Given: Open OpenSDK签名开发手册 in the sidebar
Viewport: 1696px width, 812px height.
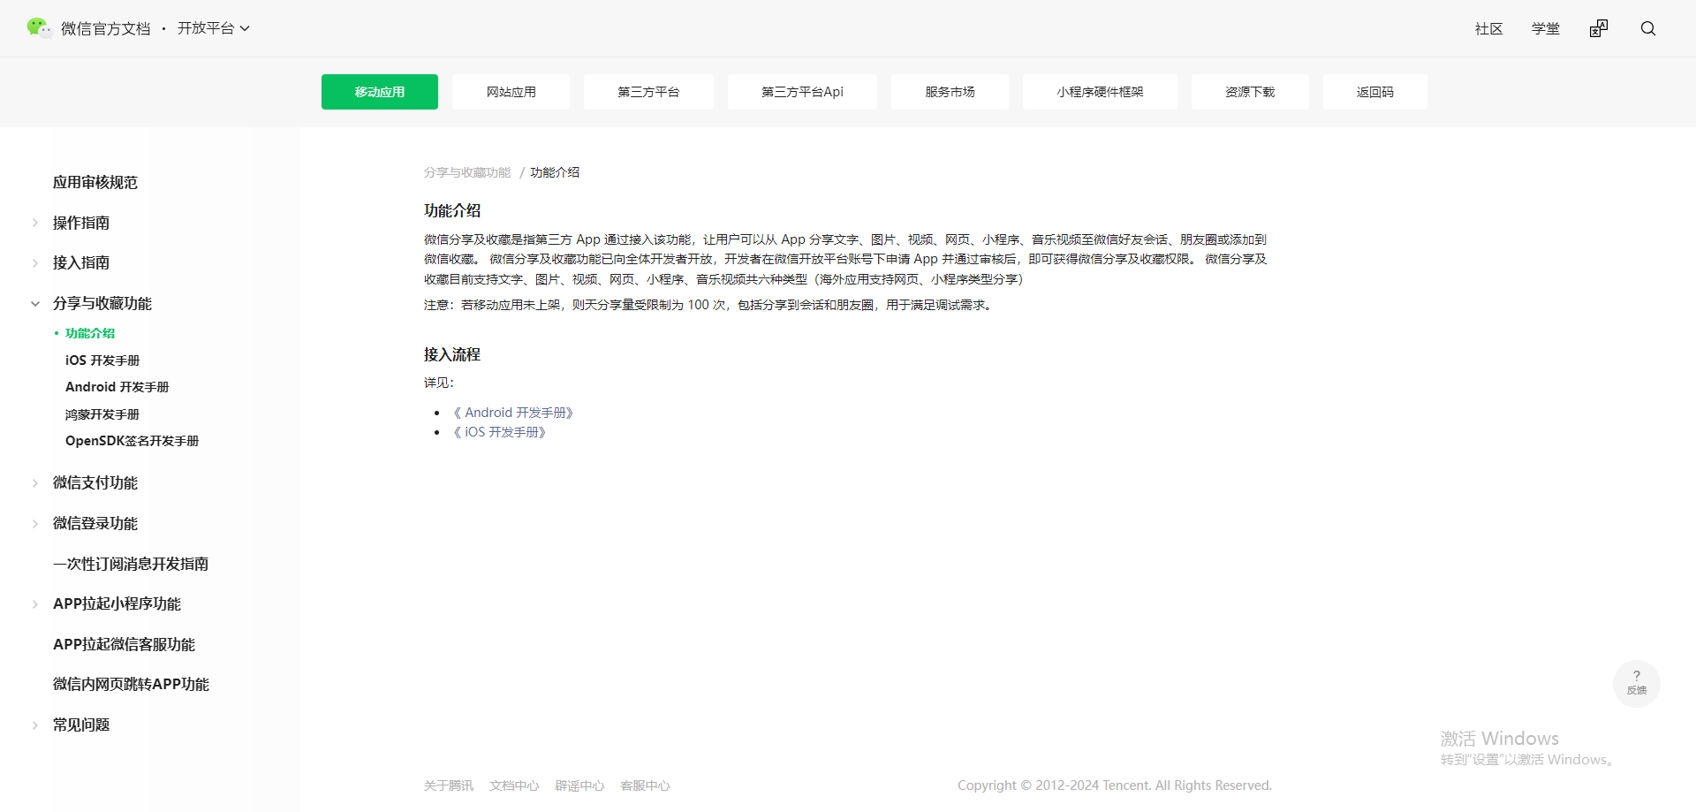Looking at the screenshot, I should tap(132, 441).
